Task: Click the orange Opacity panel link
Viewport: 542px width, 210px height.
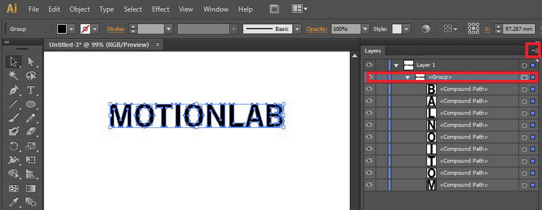Action: click(317, 29)
